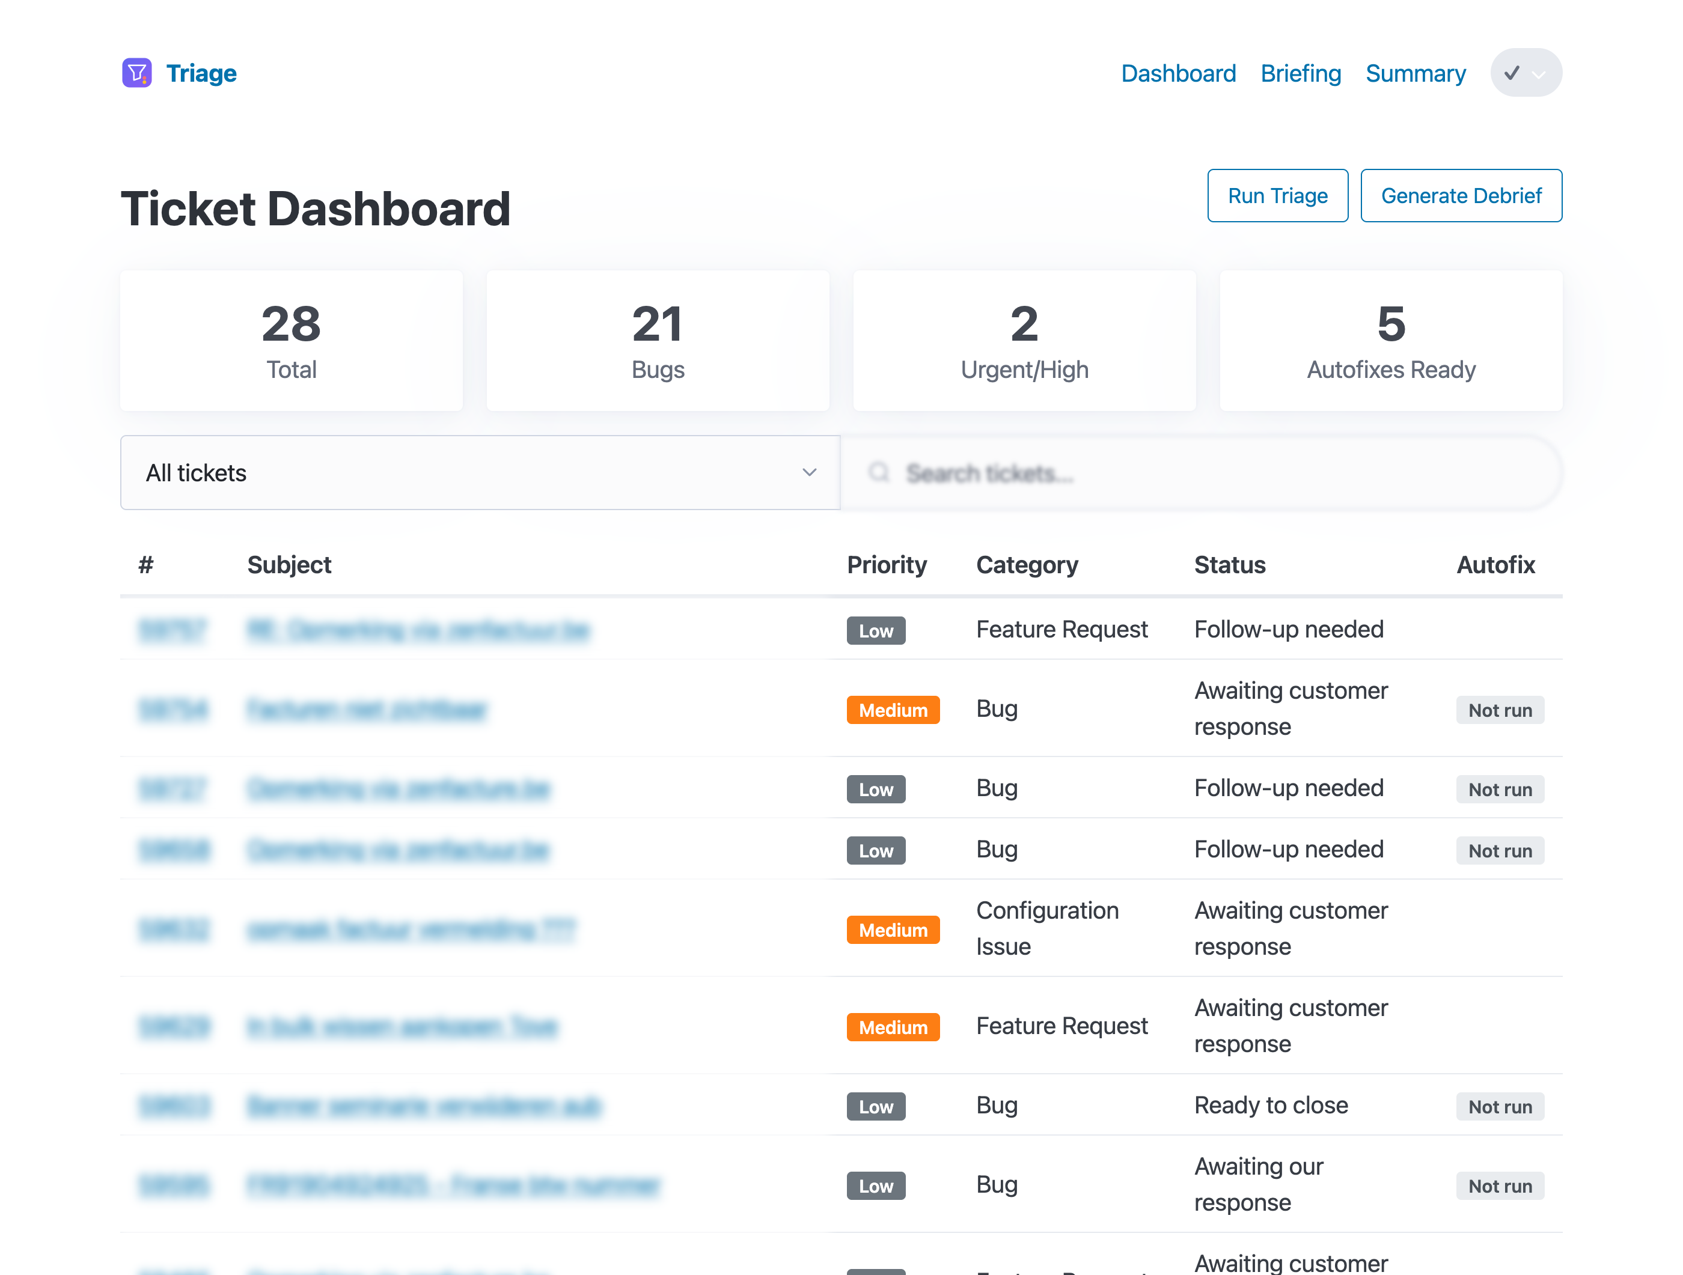
Task: Open the Briefing section
Action: (1301, 73)
